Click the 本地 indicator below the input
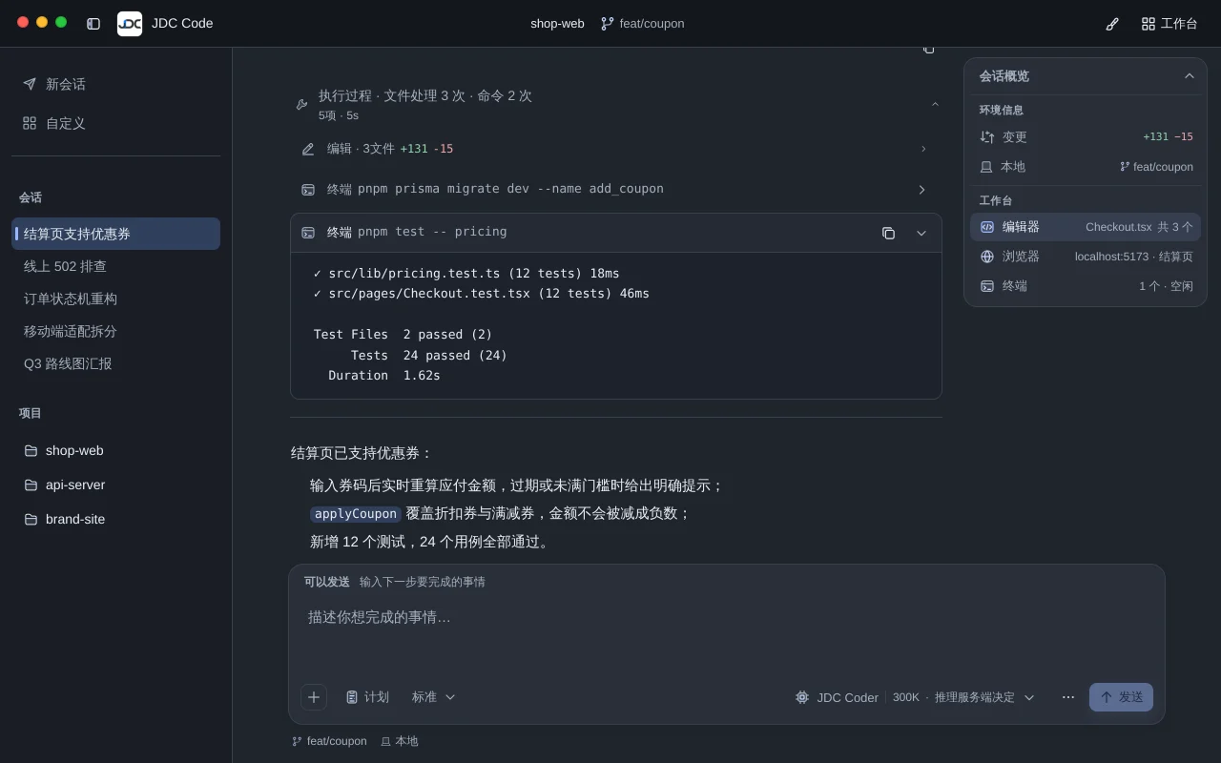This screenshot has height=763, width=1221. [399, 741]
